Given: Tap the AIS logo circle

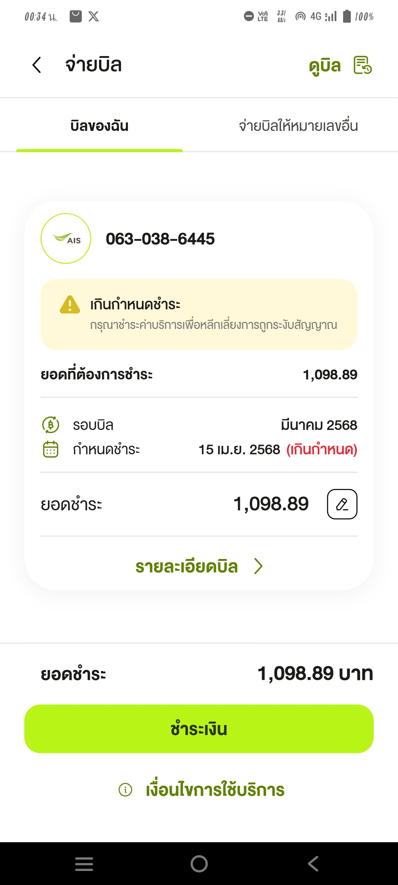Looking at the screenshot, I should tap(66, 239).
